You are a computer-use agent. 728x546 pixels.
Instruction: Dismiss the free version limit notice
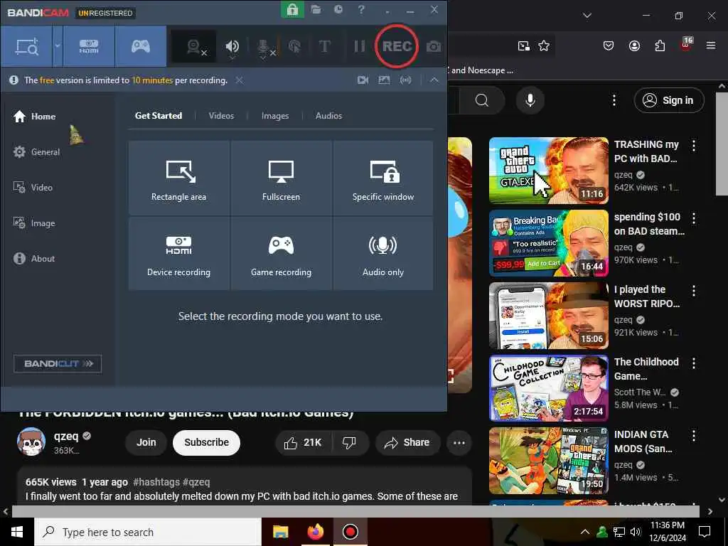tap(239, 80)
